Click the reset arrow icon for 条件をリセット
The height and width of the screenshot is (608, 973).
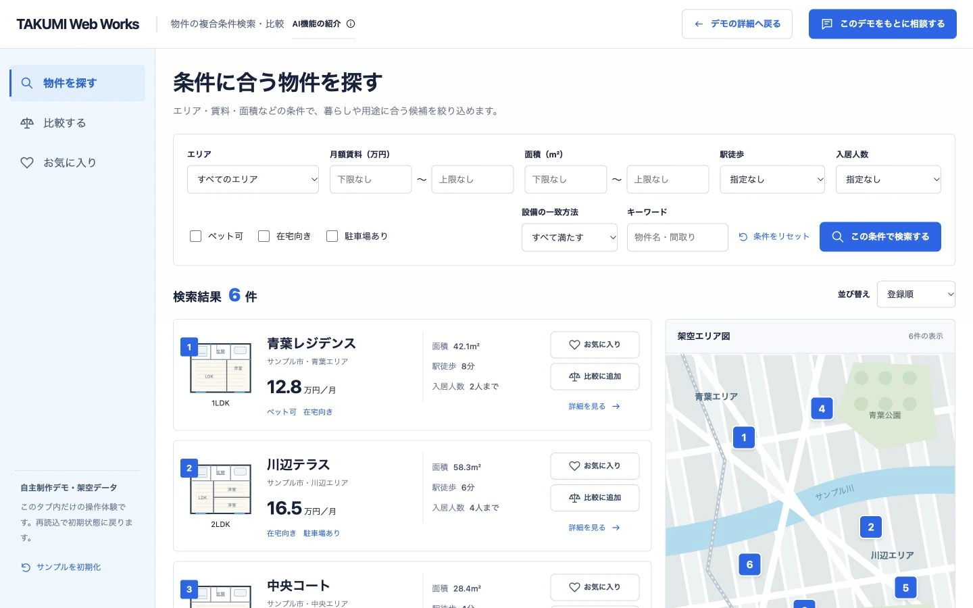click(x=743, y=236)
